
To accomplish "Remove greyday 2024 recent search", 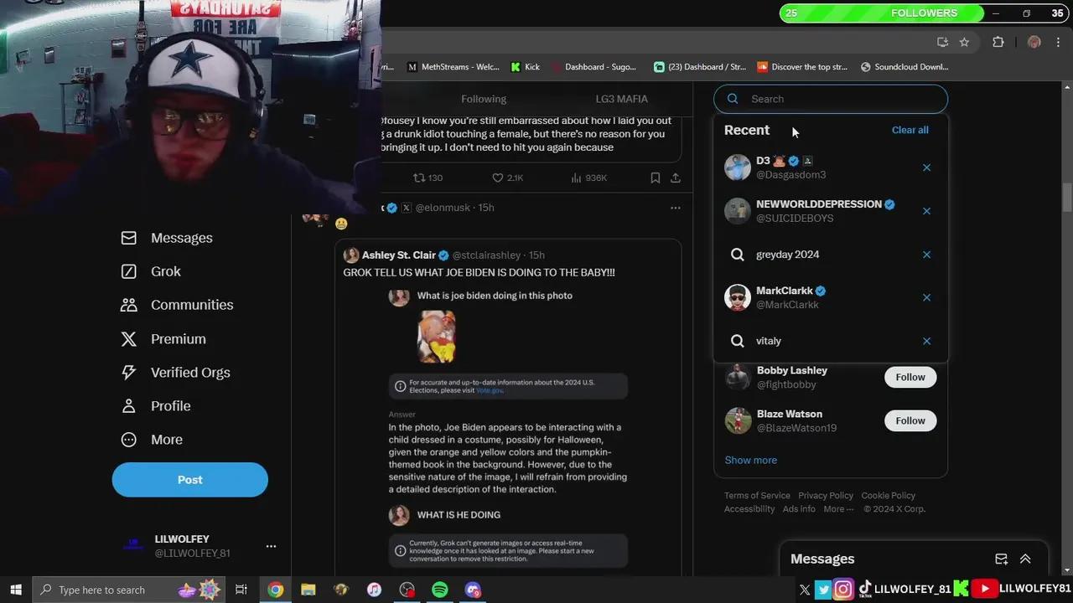I will point(926,255).
